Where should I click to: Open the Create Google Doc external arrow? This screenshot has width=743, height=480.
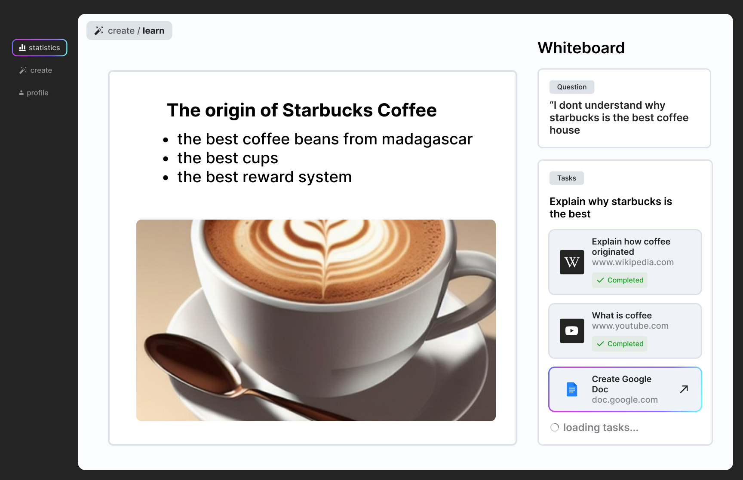point(684,389)
